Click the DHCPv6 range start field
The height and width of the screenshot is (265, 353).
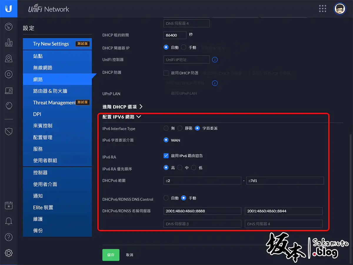(202, 181)
